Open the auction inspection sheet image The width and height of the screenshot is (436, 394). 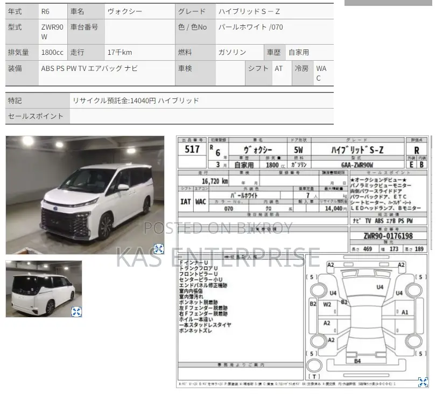pyautogui.click(x=303, y=262)
